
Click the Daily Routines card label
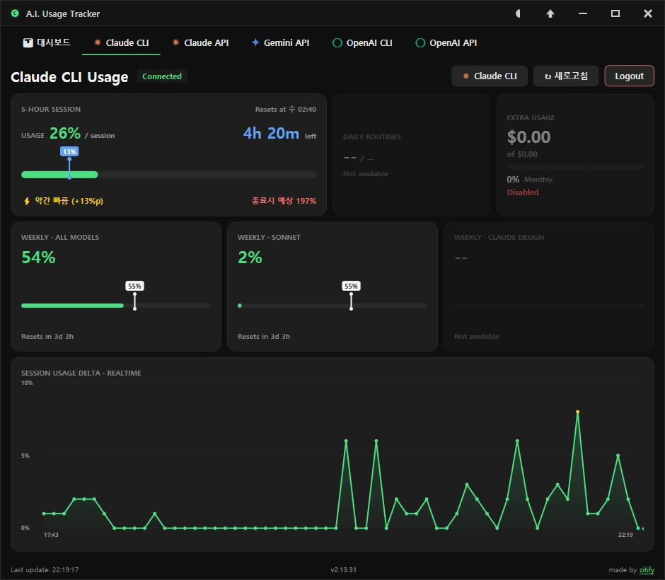tap(372, 137)
